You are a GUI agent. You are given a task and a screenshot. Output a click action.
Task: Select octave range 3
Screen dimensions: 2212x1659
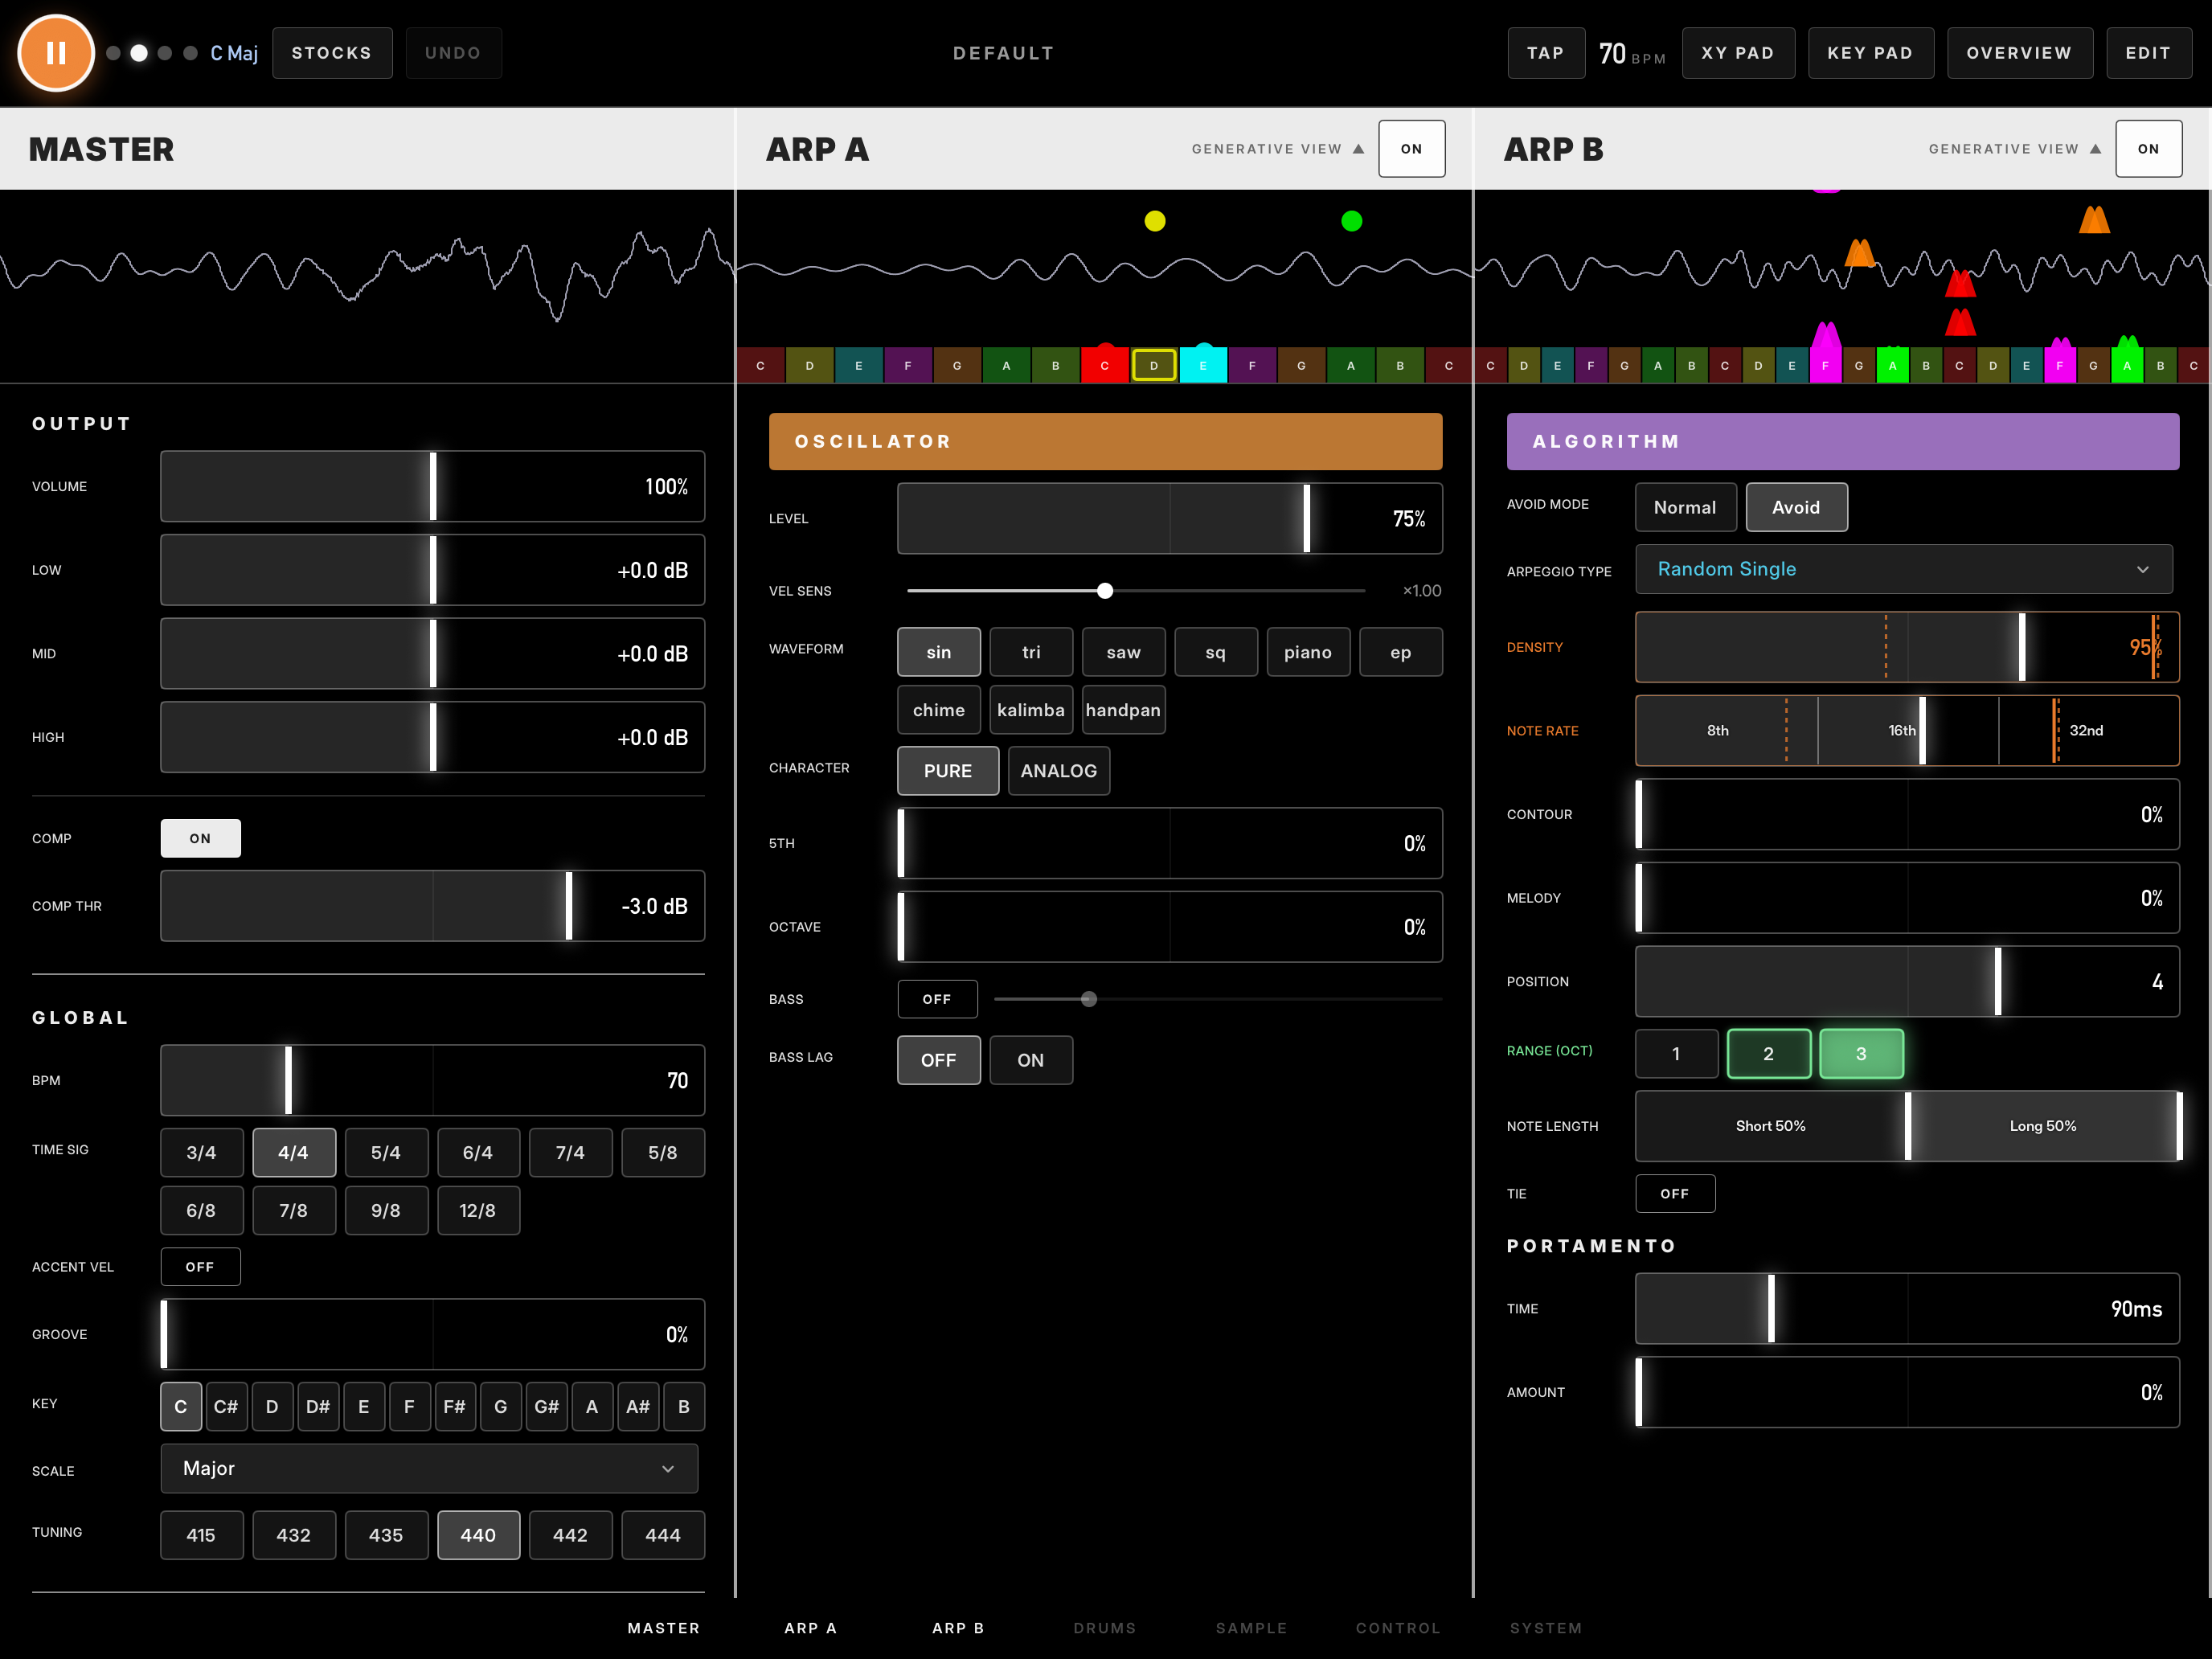click(x=1861, y=1054)
